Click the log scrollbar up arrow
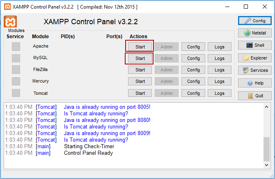Screen dimensions: 275x179 tap(266, 107)
